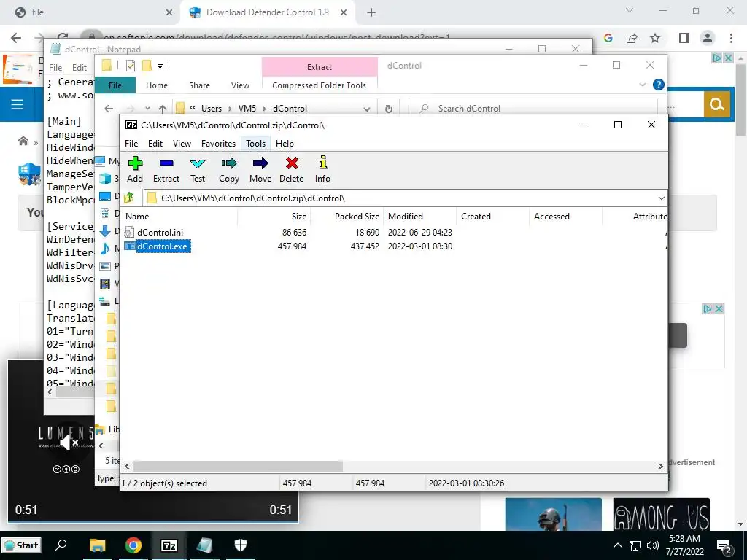Click the VM5 breadcrumb in Explorer

247,109
